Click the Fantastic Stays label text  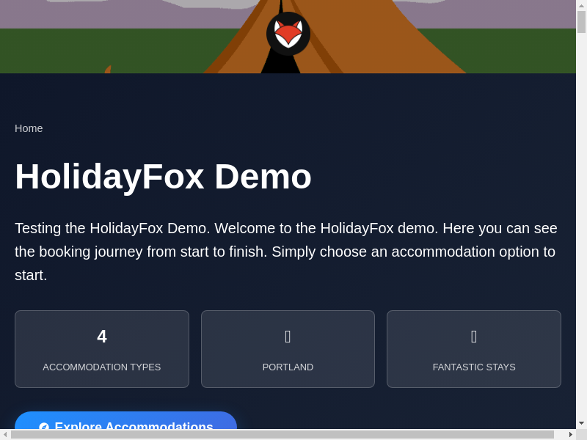click(x=474, y=367)
